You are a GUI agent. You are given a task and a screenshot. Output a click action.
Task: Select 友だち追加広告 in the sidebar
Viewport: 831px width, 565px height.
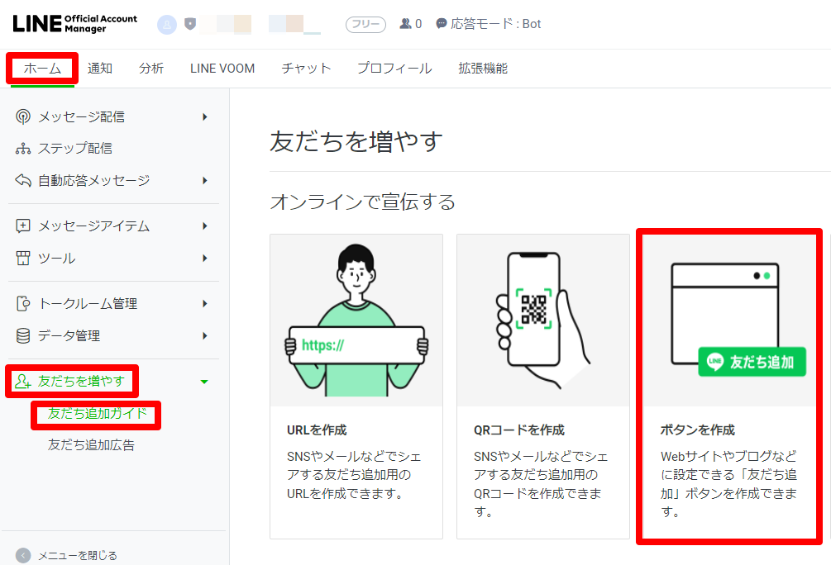93,445
